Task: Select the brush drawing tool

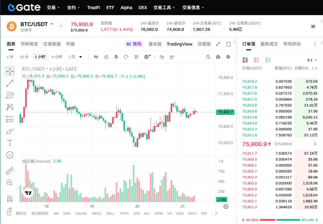Action: 10,131
